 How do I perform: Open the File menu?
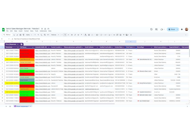(7, 31)
